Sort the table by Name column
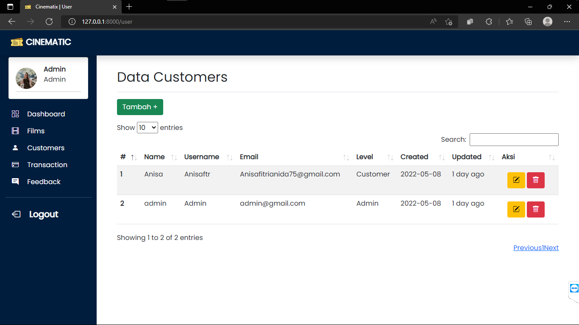 [161, 157]
